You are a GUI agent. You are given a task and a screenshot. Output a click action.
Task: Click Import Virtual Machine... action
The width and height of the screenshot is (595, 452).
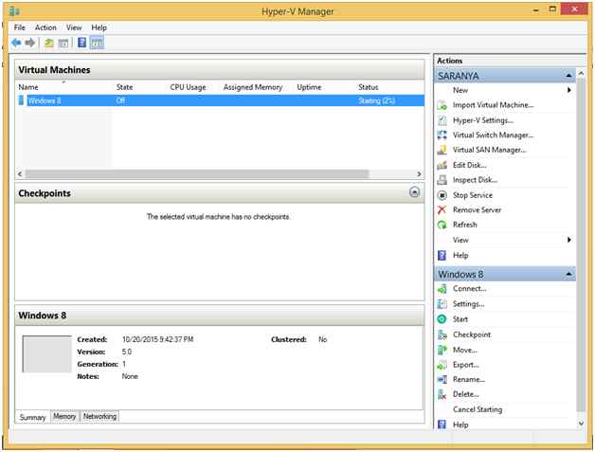point(493,105)
